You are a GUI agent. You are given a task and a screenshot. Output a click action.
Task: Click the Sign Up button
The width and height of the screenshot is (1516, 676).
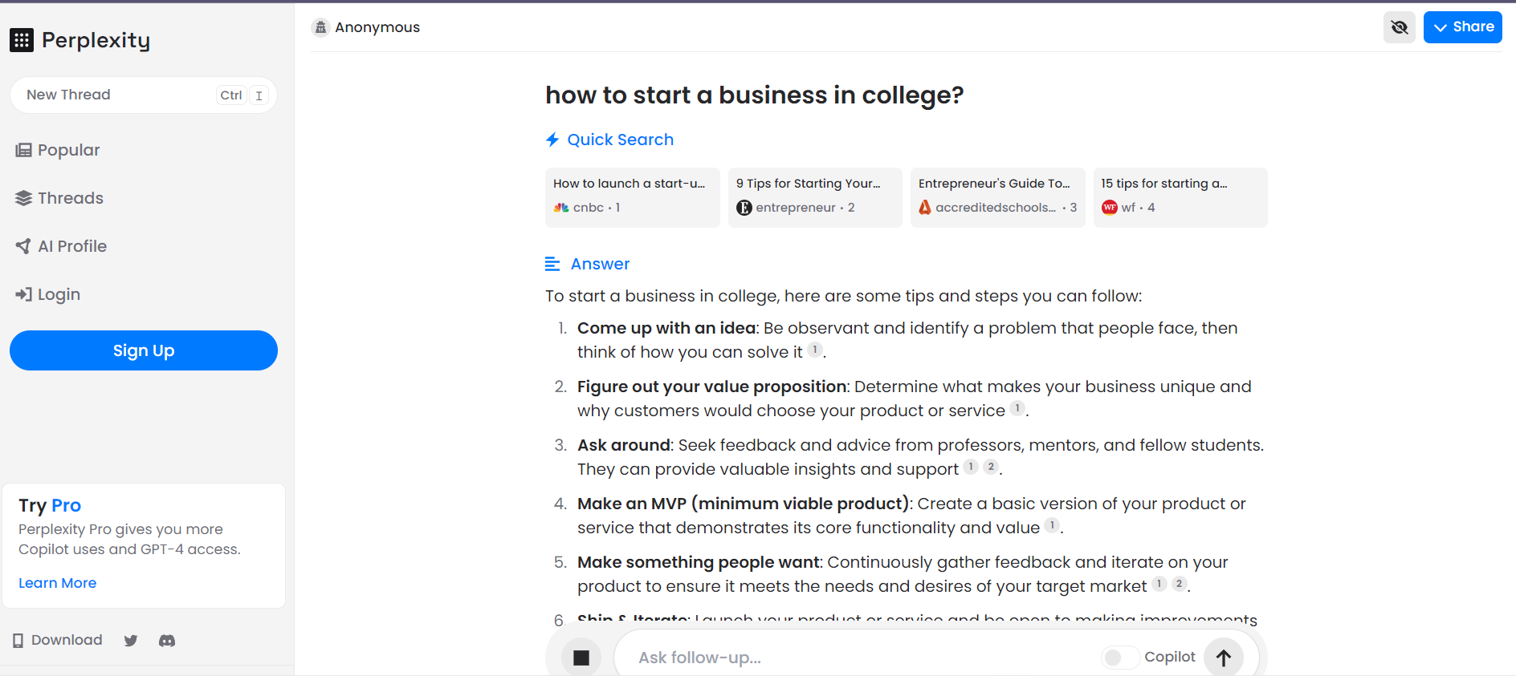coord(143,350)
